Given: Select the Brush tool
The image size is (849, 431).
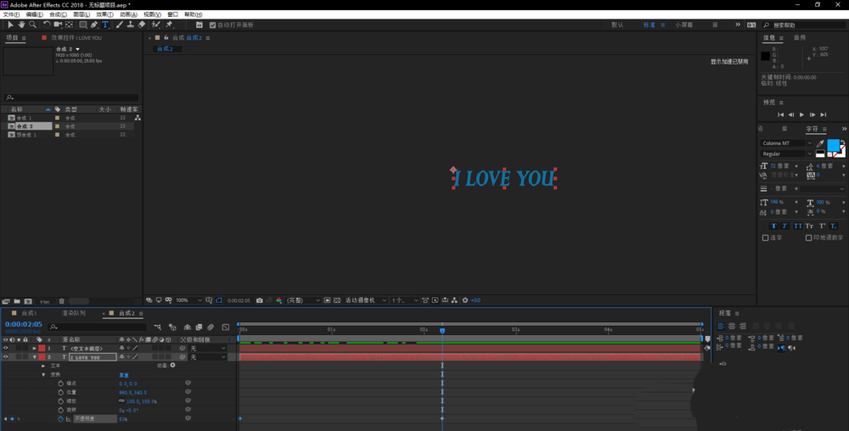Looking at the screenshot, I should 119,25.
